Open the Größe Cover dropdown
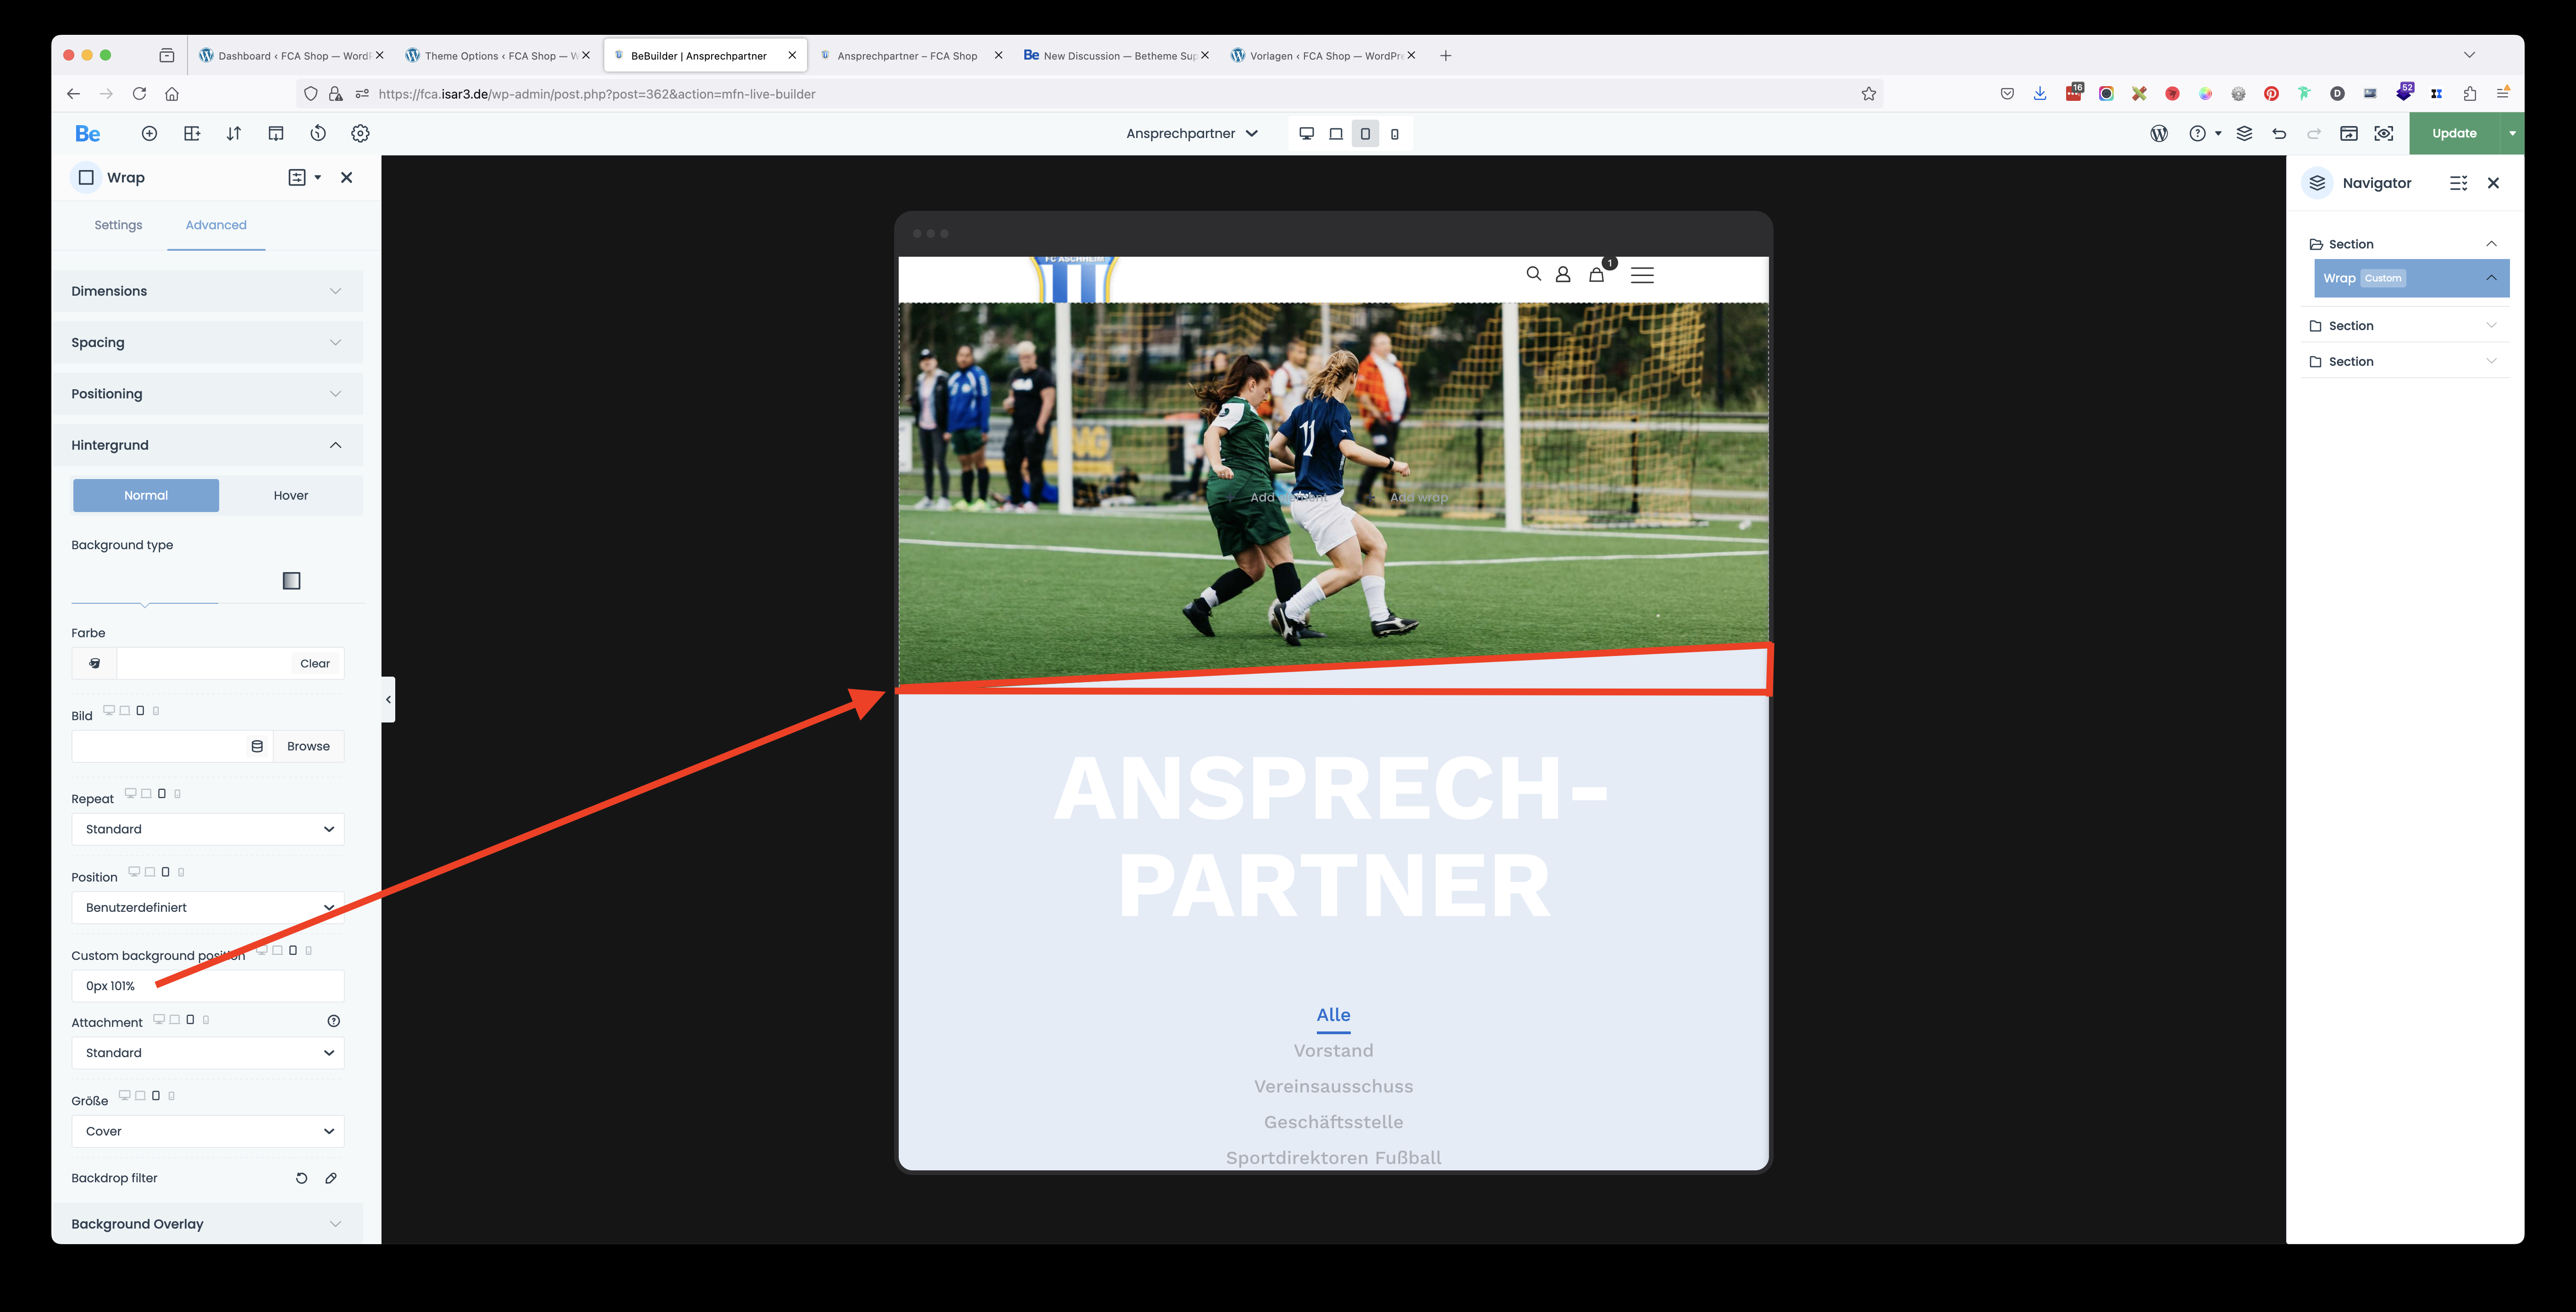The height and width of the screenshot is (1312, 2576). (x=208, y=1132)
